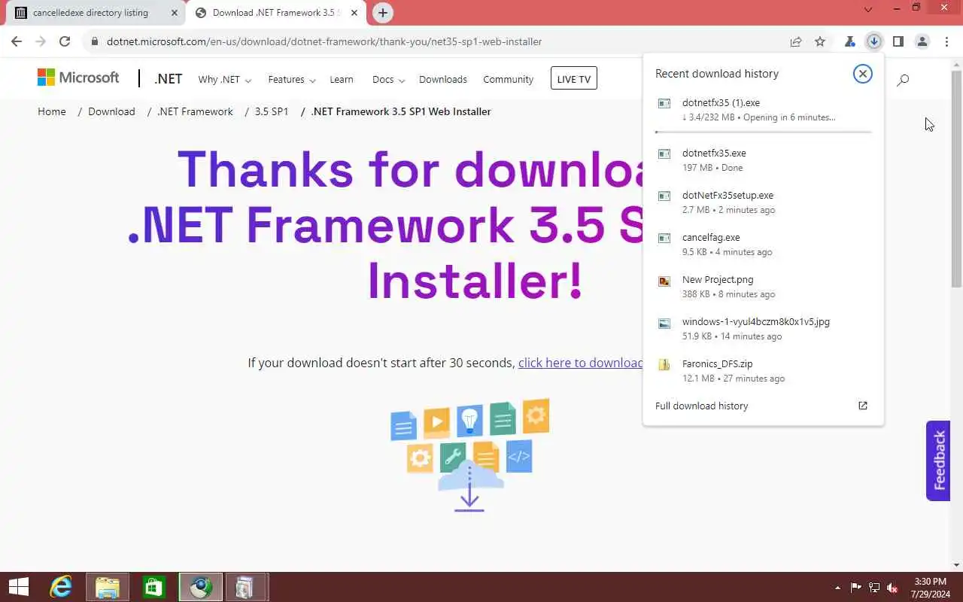Open the .NET Framework breadcrumb link
The width and height of the screenshot is (963, 602).
[195, 111]
